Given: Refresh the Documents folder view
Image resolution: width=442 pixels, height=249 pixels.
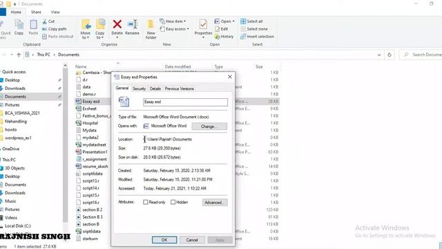Looking at the screenshot, I should [390, 55].
